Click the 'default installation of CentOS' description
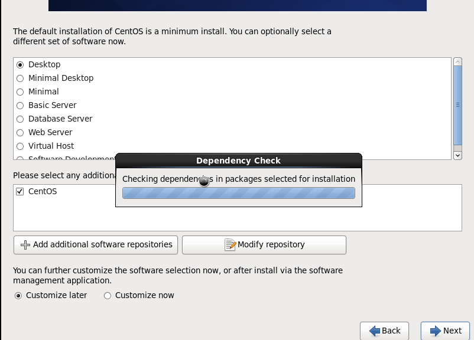474x340 pixels. point(172,36)
